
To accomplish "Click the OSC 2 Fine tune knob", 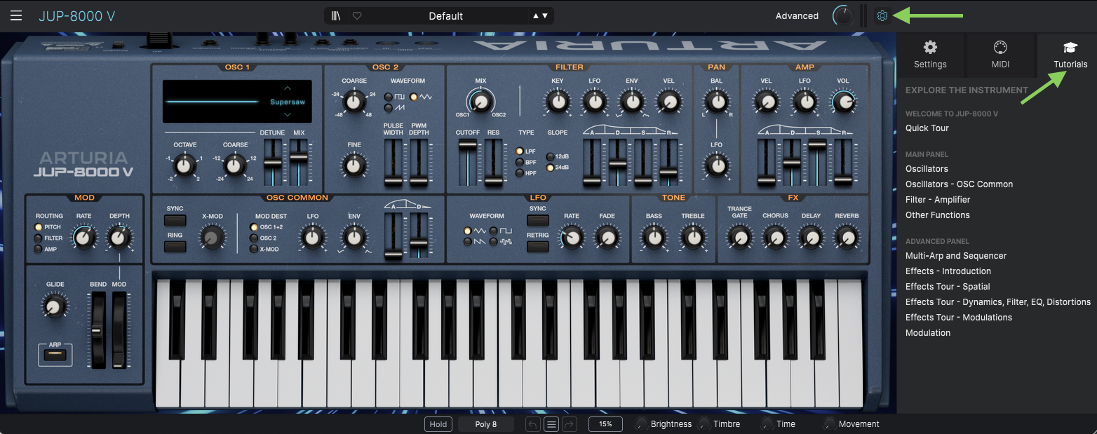I will [354, 166].
